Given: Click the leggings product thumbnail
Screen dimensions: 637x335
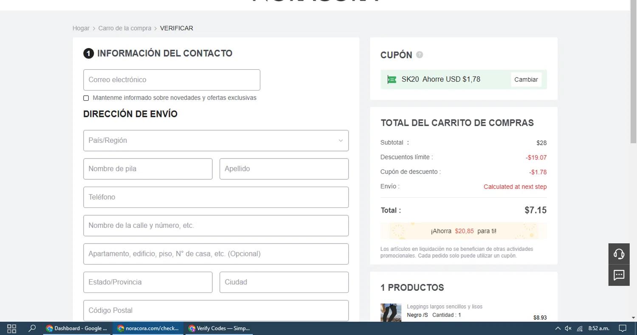Looking at the screenshot, I should click(391, 312).
